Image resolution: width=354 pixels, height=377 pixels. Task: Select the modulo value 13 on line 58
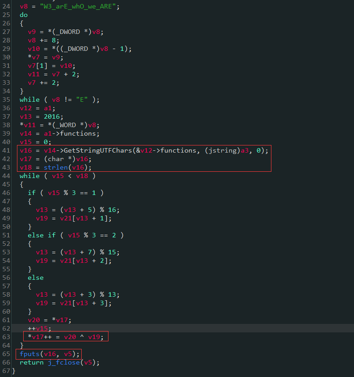(x=112, y=294)
